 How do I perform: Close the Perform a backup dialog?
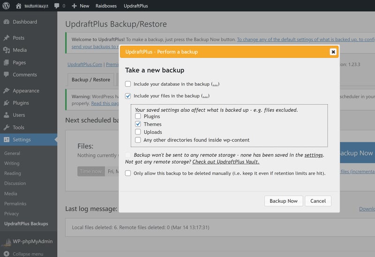pyautogui.click(x=333, y=52)
